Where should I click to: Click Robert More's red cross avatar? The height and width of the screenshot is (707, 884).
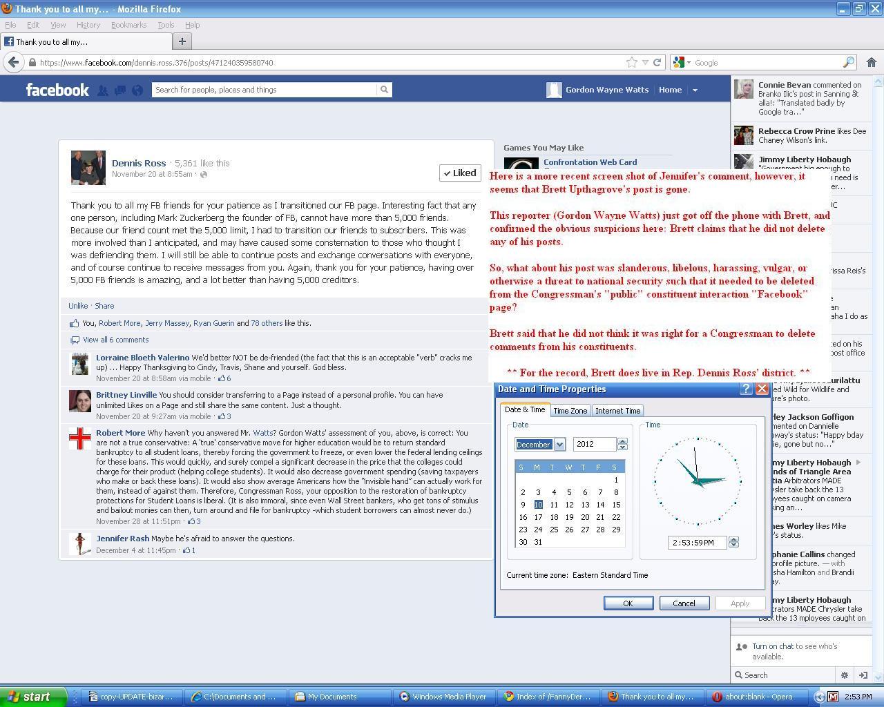80,438
